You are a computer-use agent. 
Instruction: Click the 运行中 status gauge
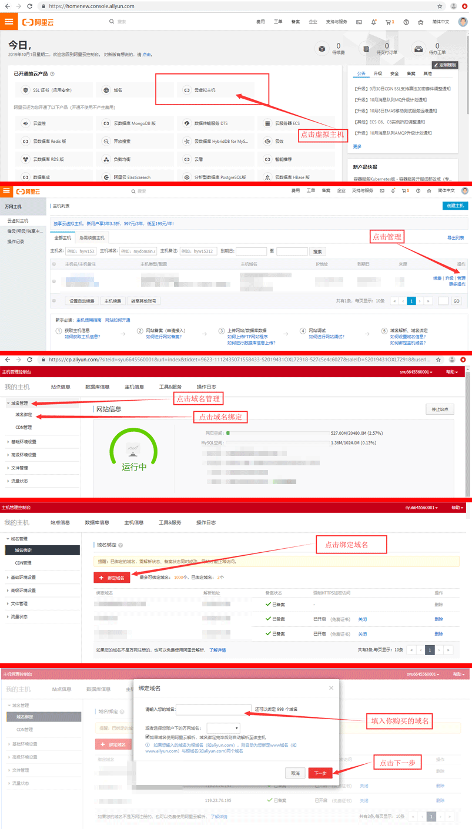pyautogui.click(x=133, y=451)
